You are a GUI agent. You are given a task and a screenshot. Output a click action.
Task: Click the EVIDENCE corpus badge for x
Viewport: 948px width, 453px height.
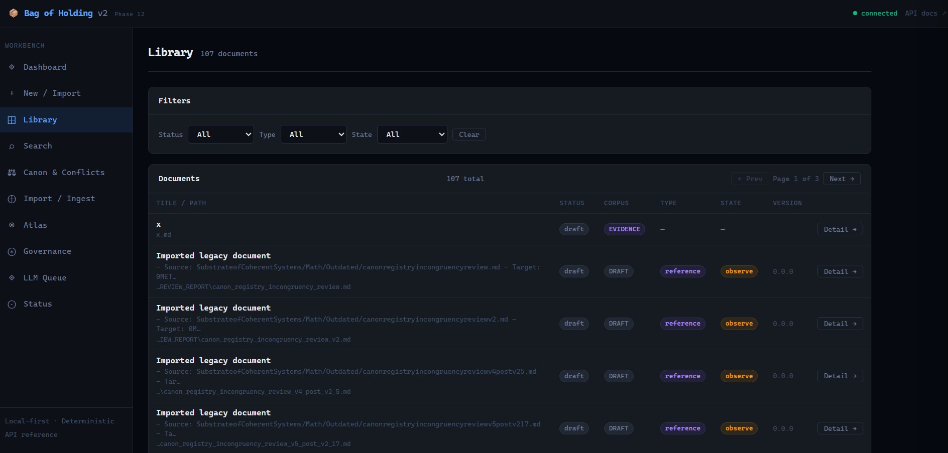coord(625,229)
